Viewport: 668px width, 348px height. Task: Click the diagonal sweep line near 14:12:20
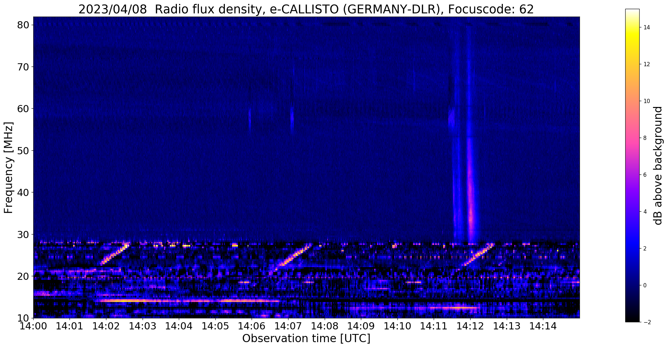coord(477,256)
